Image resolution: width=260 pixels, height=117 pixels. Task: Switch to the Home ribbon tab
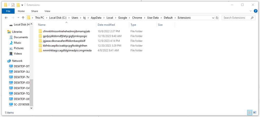[x=21, y=11]
